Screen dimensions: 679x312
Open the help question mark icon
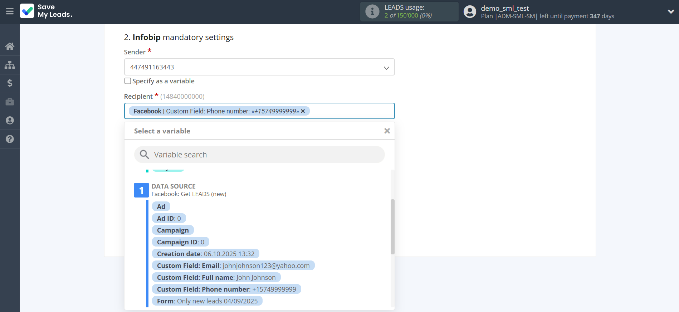[x=10, y=139]
